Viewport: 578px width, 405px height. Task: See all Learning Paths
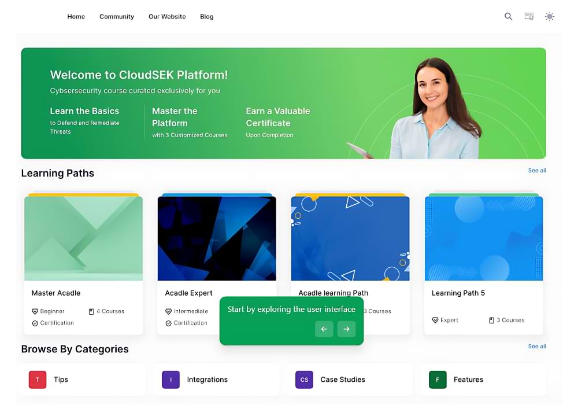click(536, 171)
